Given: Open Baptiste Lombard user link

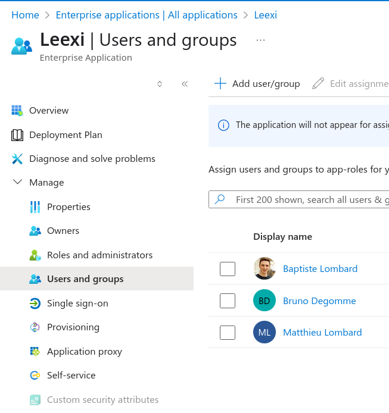Looking at the screenshot, I should [320, 268].
